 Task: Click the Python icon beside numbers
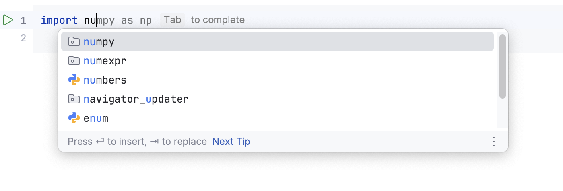(x=74, y=80)
